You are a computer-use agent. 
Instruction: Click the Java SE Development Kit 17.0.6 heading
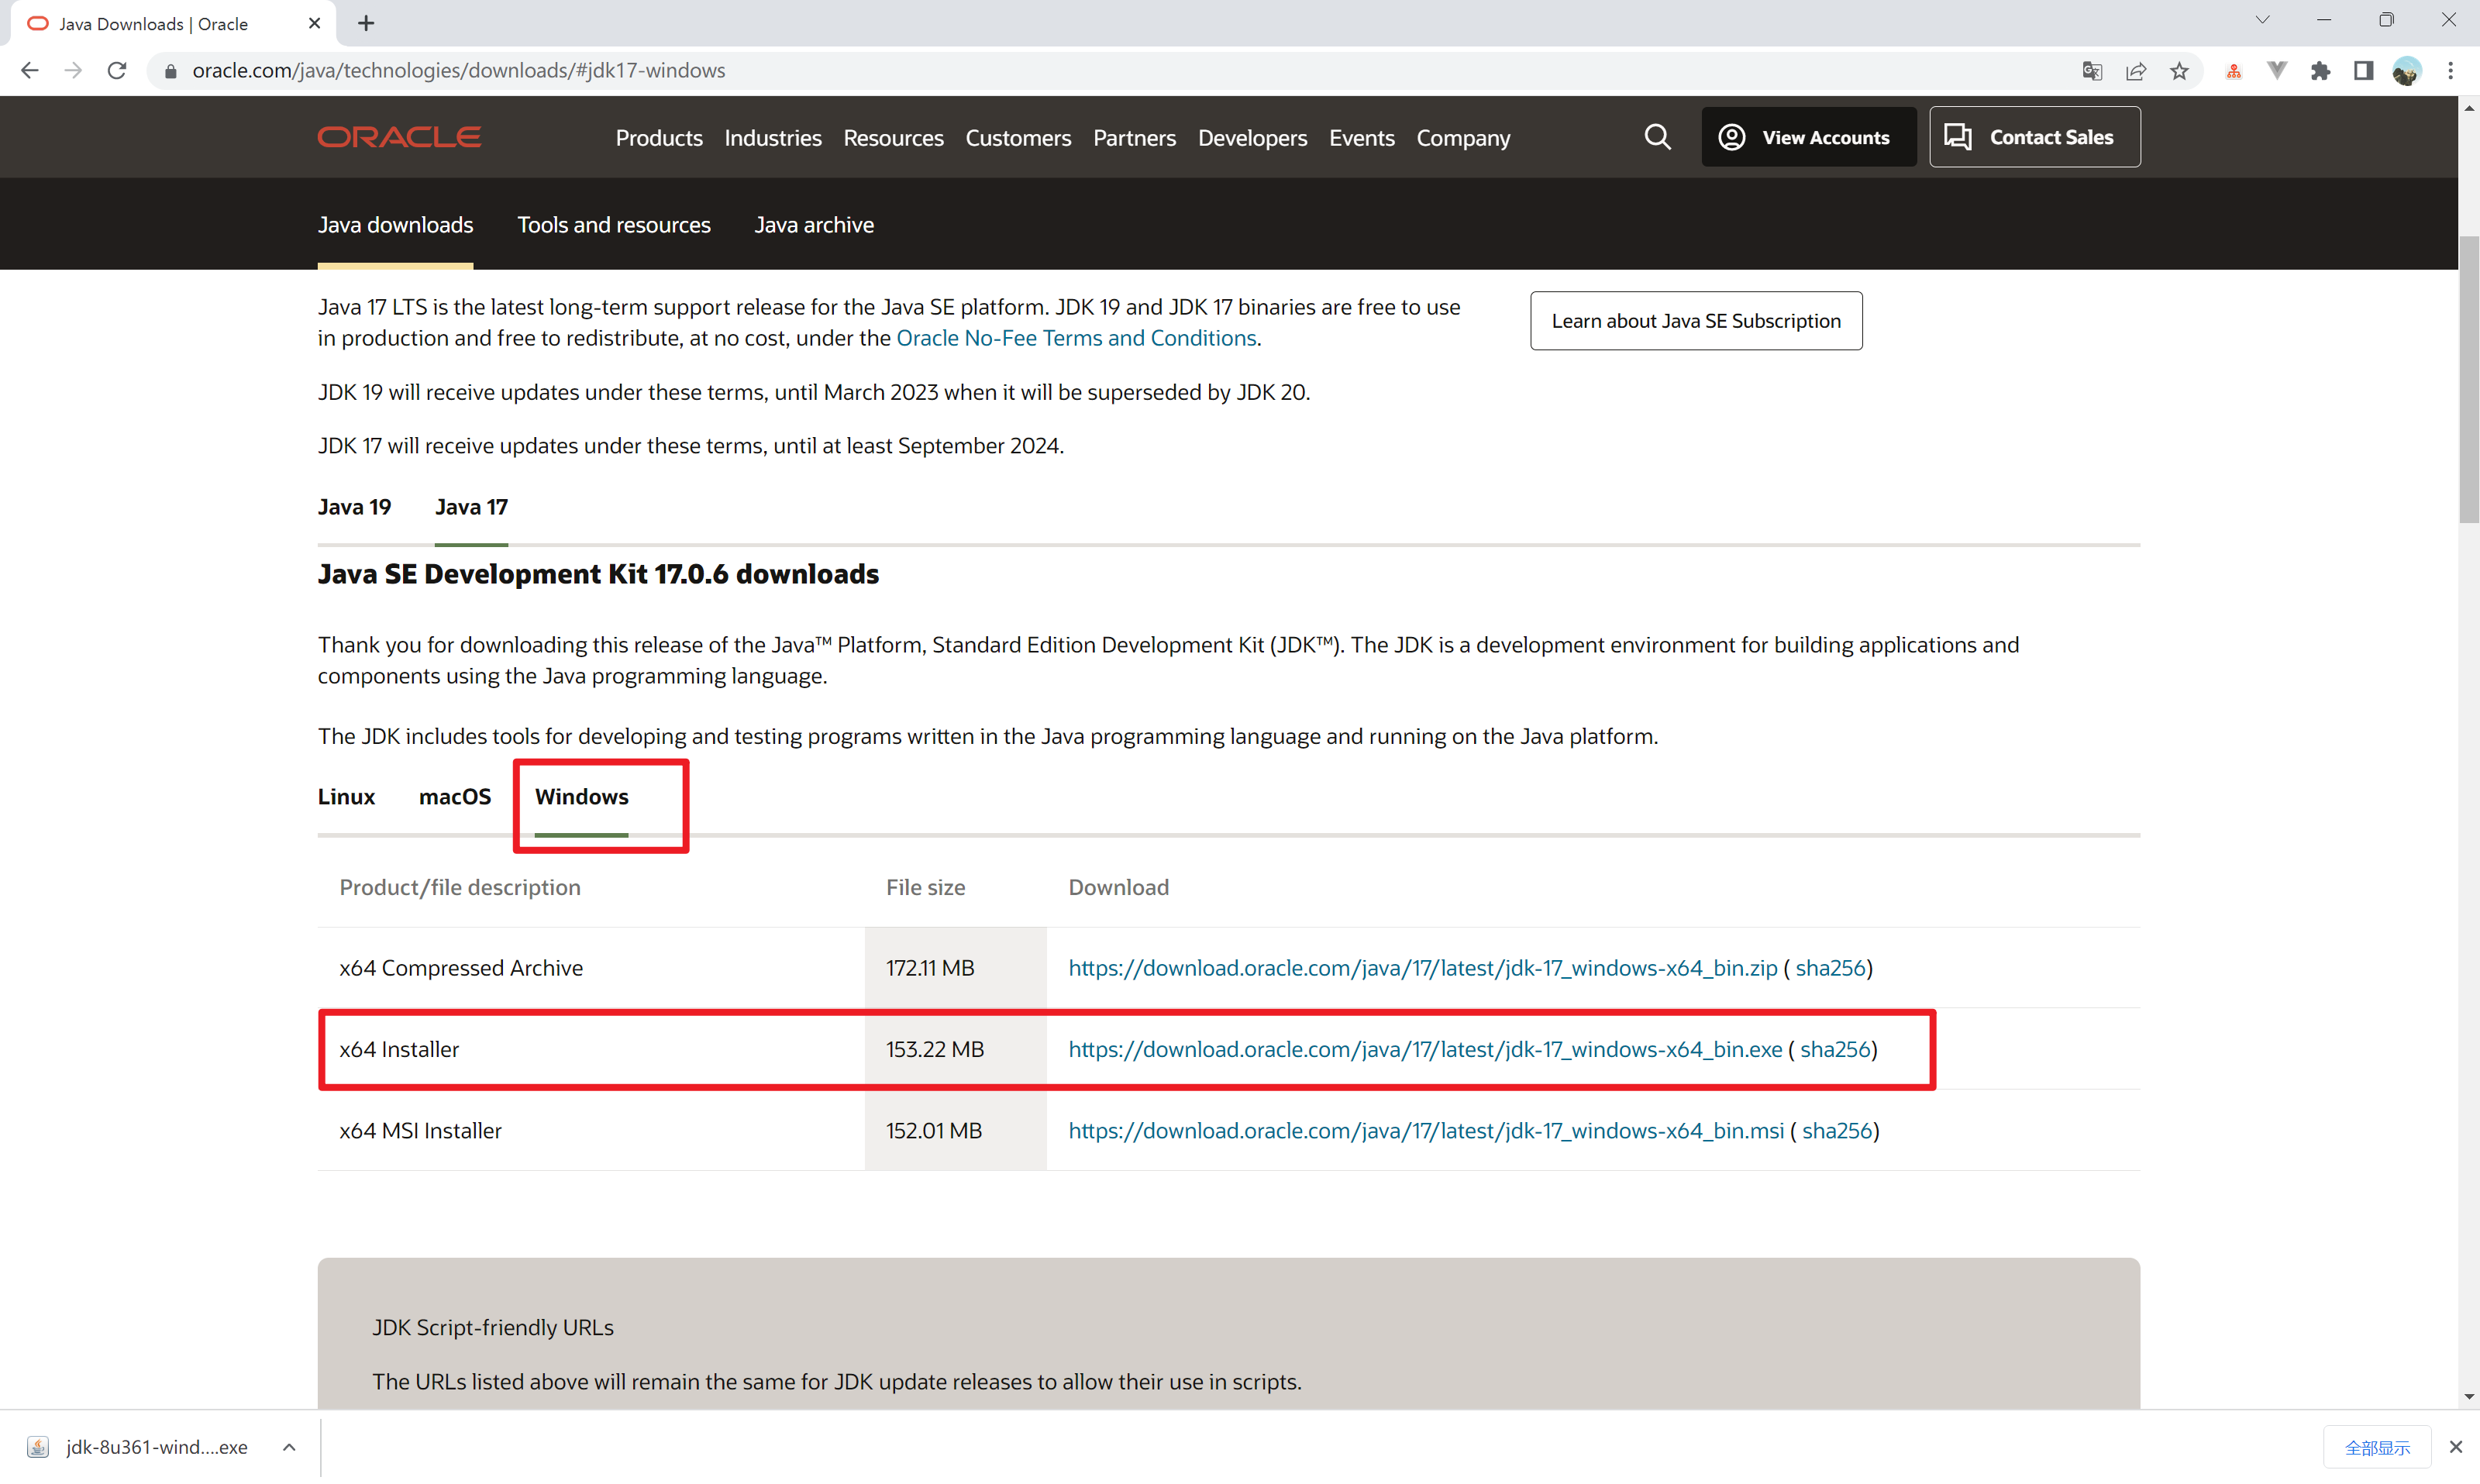[x=598, y=575]
